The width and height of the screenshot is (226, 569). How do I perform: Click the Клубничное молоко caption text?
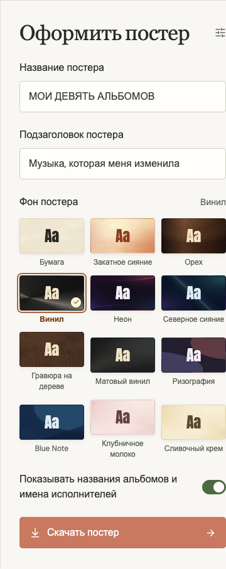(x=123, y=449)
